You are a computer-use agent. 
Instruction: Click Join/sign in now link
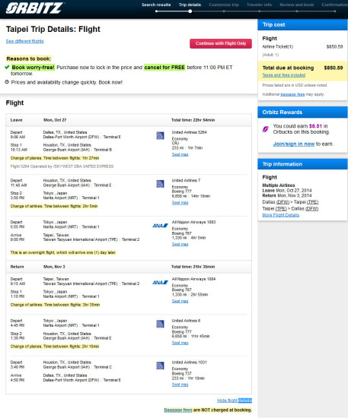(x=294, y=144)
